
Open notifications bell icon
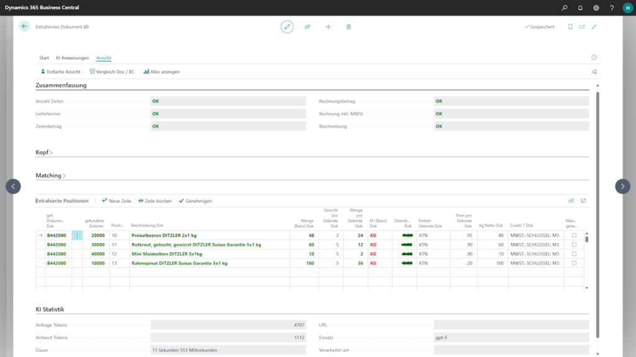(x=580, y=8)
